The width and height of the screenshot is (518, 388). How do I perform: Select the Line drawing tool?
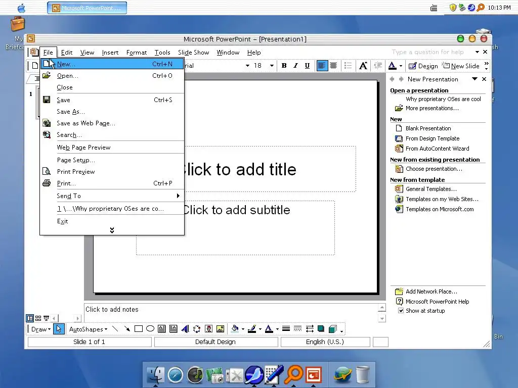pos(115,329)
